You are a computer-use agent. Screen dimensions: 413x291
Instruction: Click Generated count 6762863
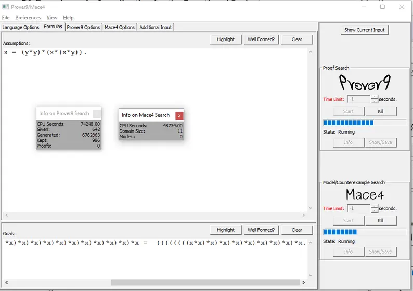coord(91,135)
